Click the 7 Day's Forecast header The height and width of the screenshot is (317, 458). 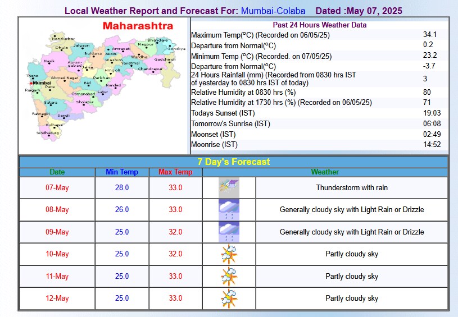233,162
